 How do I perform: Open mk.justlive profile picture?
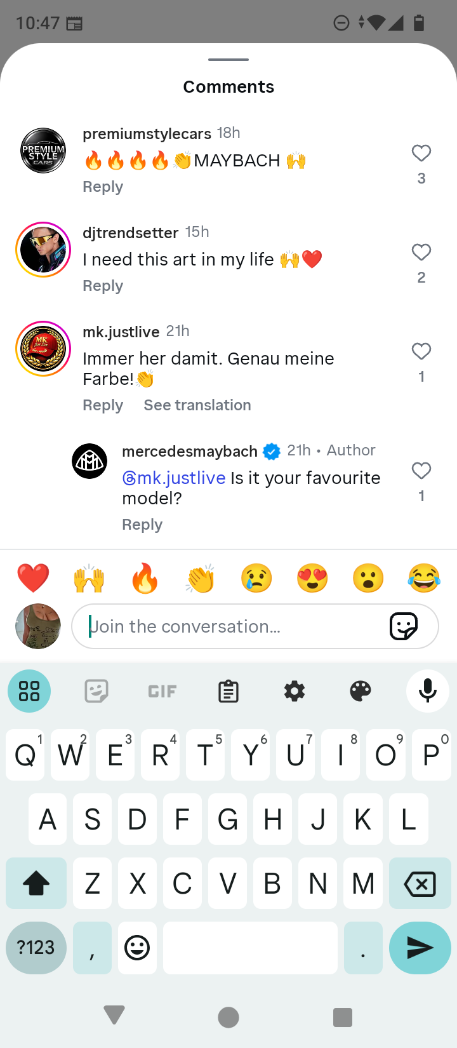[x=43, y=349]
